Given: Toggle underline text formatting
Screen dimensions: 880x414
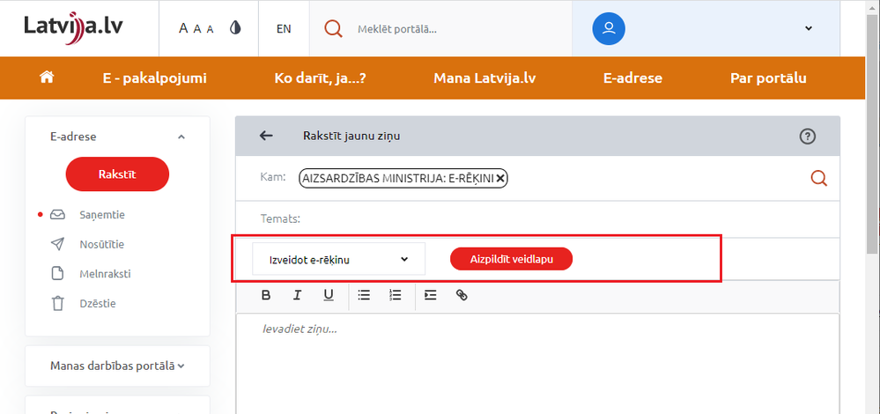Looking at the screenshot, I should coord(329,295).
